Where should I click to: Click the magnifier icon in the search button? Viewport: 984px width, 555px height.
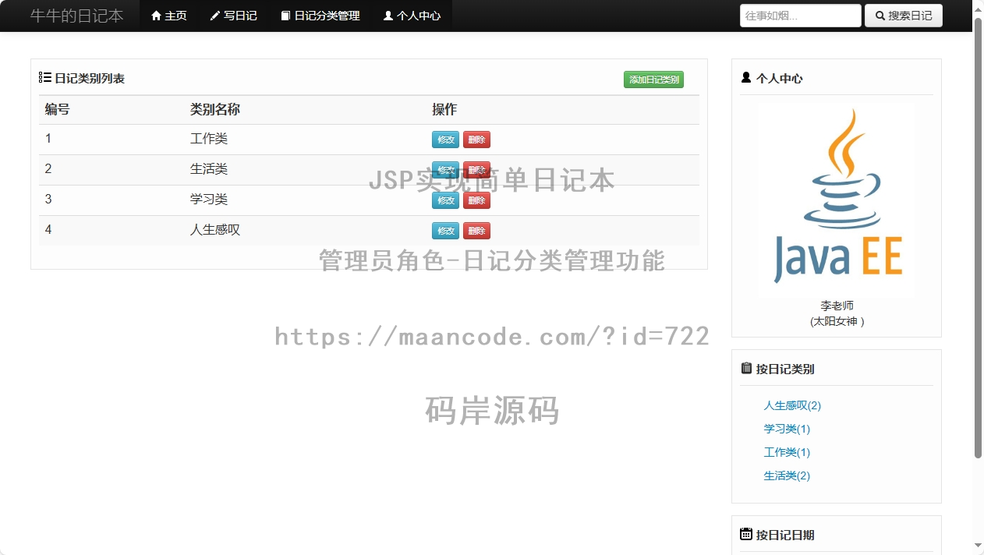pyautogui.click(x=880, y=16)
